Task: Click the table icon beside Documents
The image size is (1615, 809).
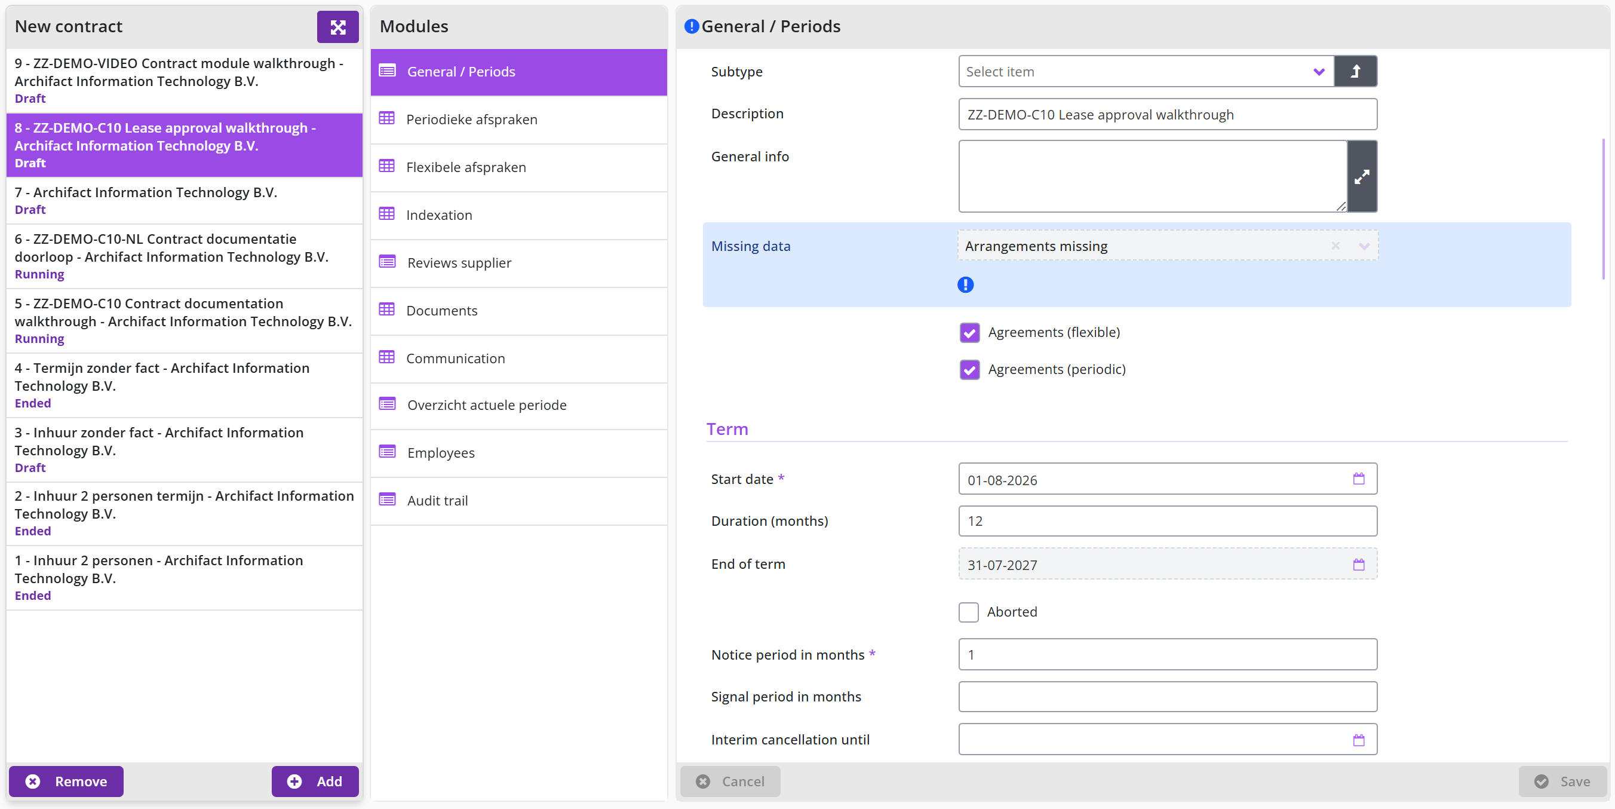Action: (387, 309)
